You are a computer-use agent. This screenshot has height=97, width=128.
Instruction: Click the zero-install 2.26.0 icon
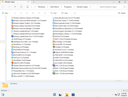click(54, 63)
